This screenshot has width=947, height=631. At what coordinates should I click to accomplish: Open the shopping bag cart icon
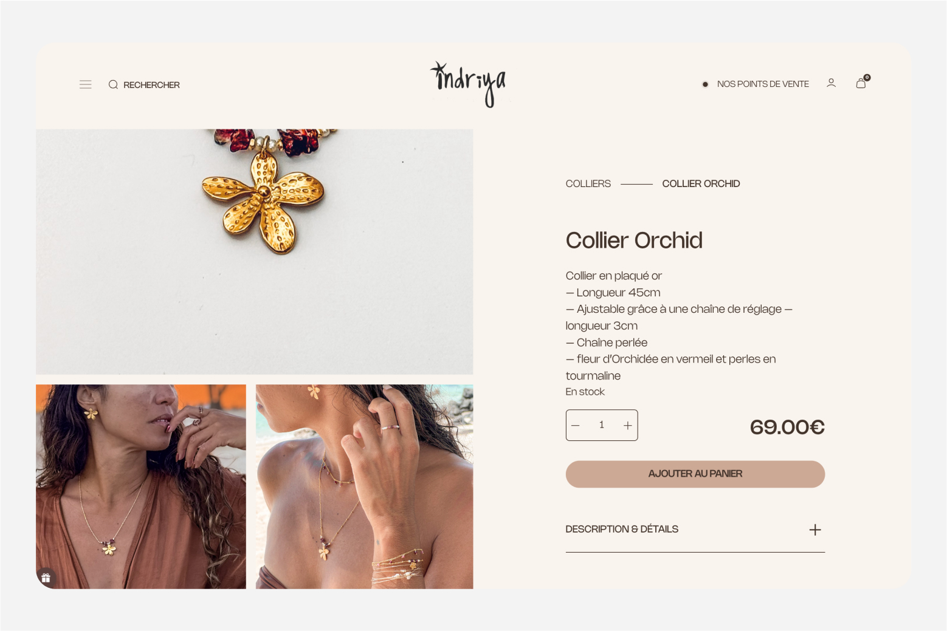click(861, 83)
